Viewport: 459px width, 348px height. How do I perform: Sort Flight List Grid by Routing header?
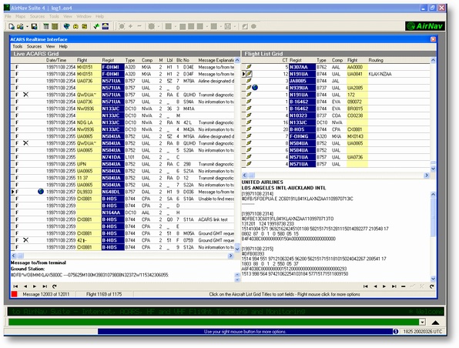[x=376, y=60]
